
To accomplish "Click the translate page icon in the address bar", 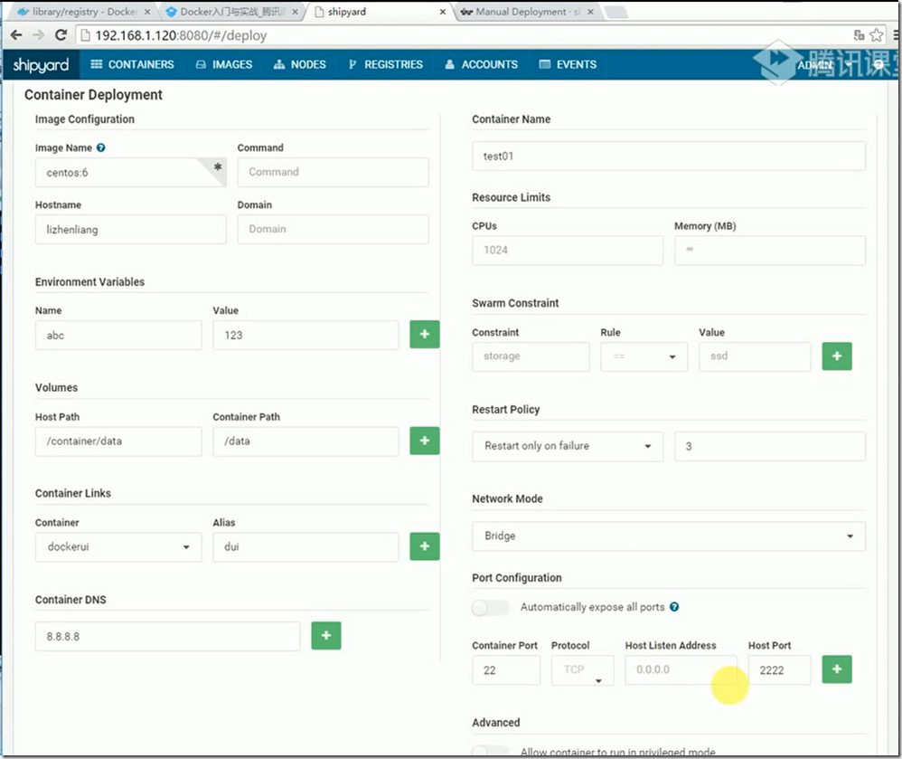I will [859, 35].
